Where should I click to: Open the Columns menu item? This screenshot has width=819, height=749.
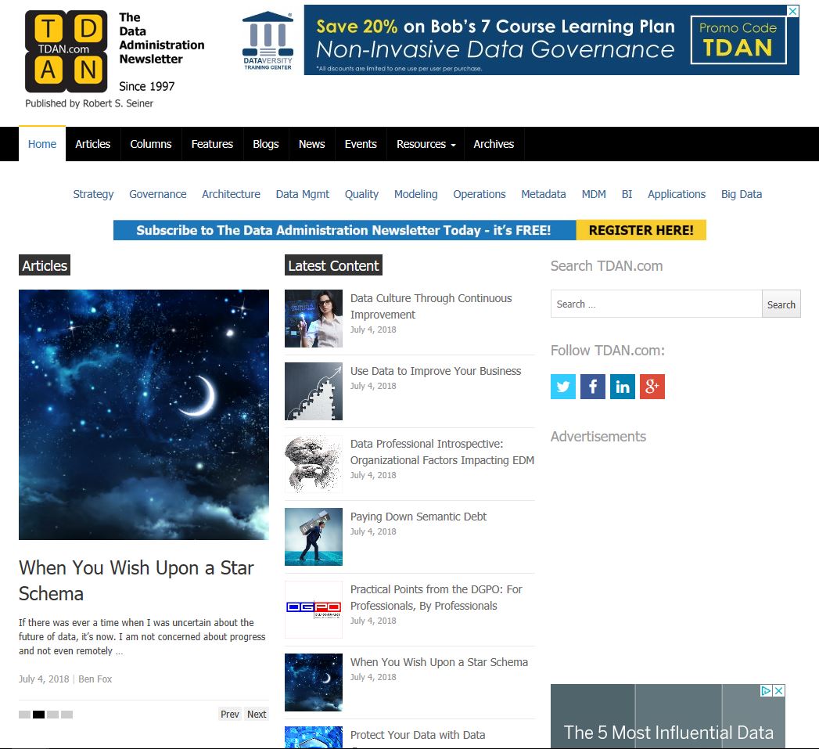click(151, 144)
